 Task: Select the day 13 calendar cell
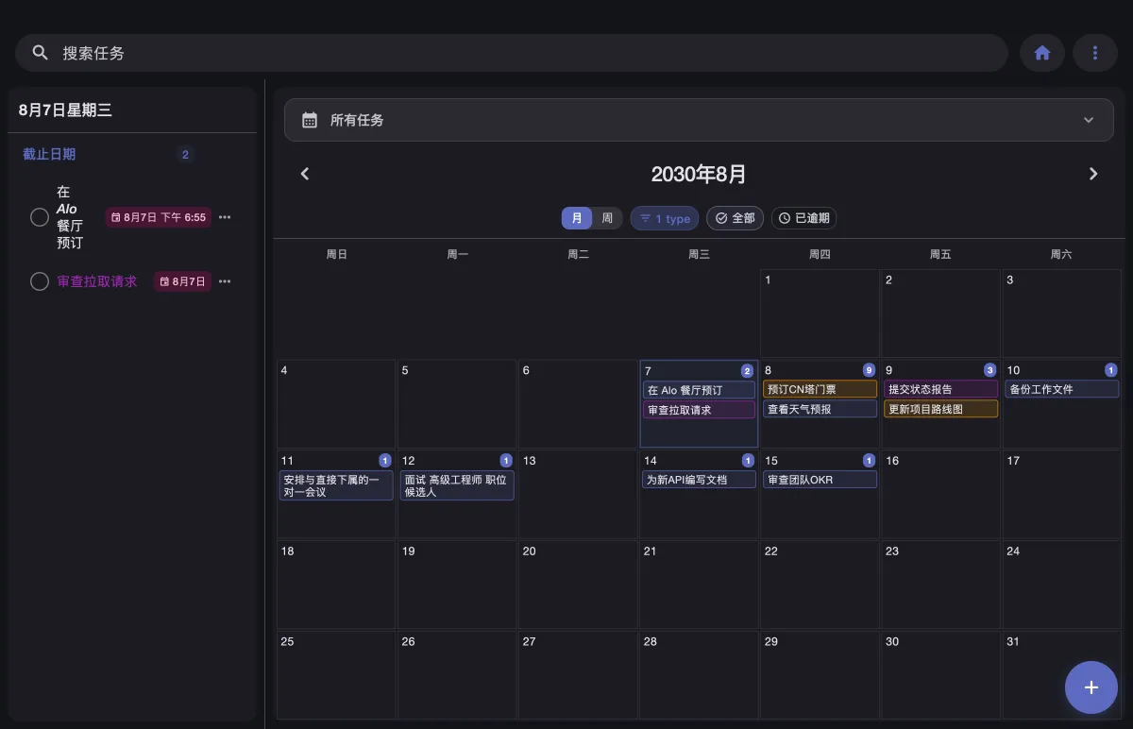tap(578, 495)
